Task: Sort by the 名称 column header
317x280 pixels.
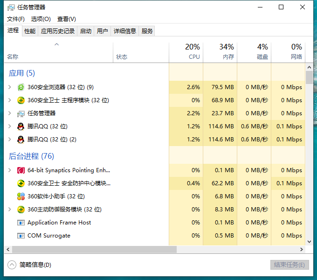Action: tap(59, 53)
